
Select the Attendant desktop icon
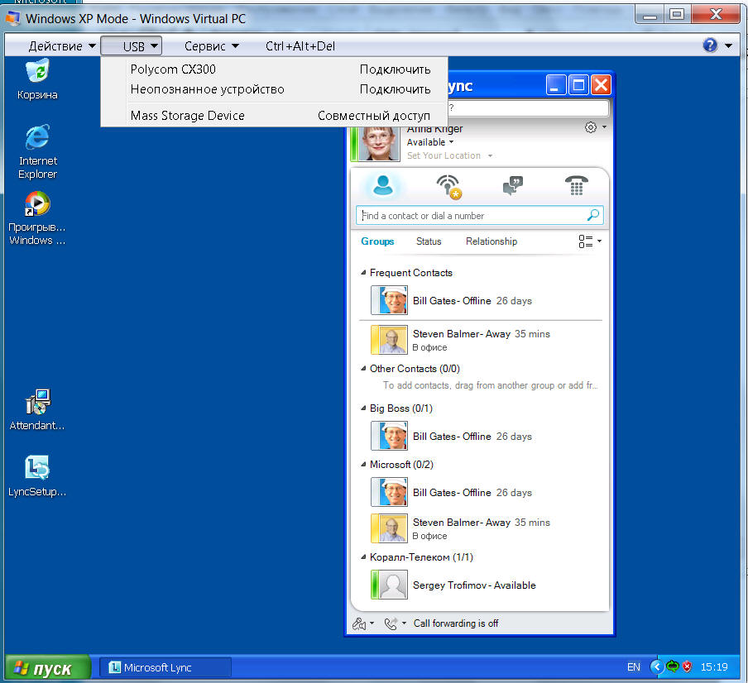pos(37,410)
